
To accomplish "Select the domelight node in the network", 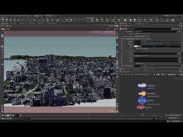I will coord(142,94).
